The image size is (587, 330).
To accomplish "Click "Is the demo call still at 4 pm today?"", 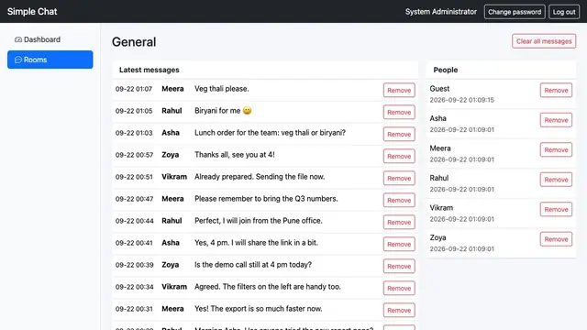I will (x=253, y=265).
